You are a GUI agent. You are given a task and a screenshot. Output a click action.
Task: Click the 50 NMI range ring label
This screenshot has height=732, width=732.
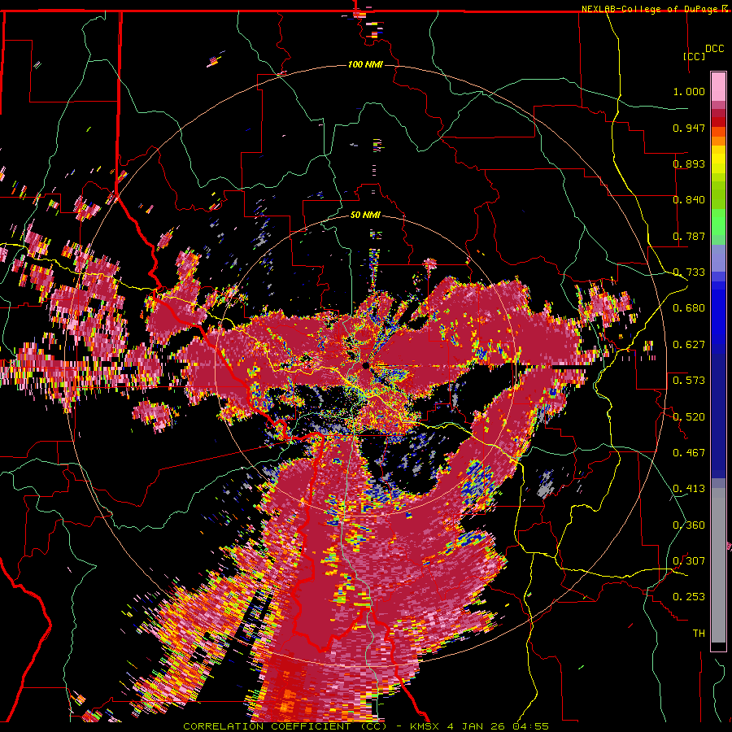[x=365, y=215]
